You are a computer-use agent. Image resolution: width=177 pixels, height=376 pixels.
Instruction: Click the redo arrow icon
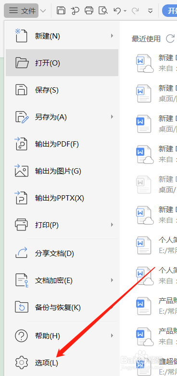pos(135,11)
